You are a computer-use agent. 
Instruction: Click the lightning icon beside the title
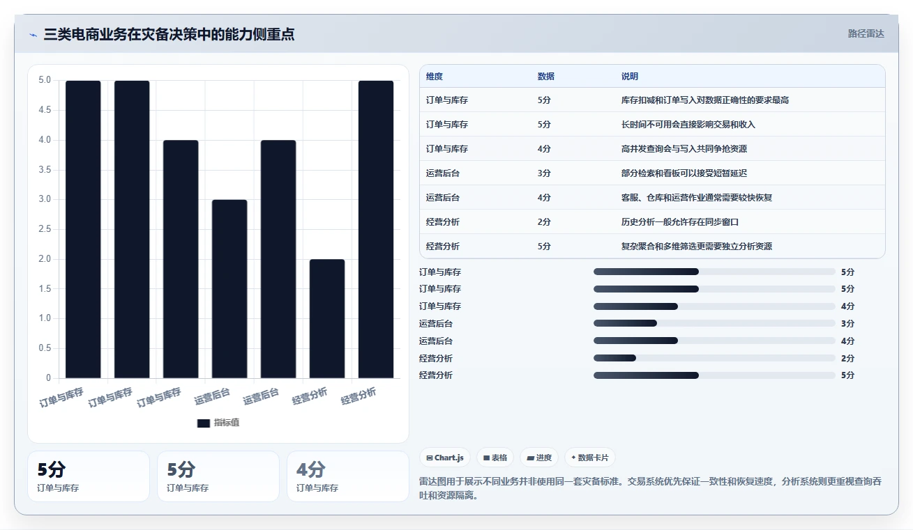pyautogui.click(x=33, y=34)
